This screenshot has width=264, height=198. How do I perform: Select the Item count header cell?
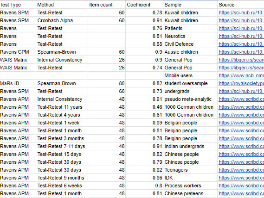(x=107, y=5)
